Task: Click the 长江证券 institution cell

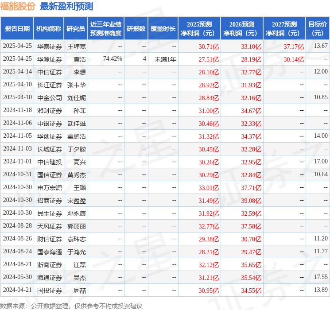Action: (50, 85)
